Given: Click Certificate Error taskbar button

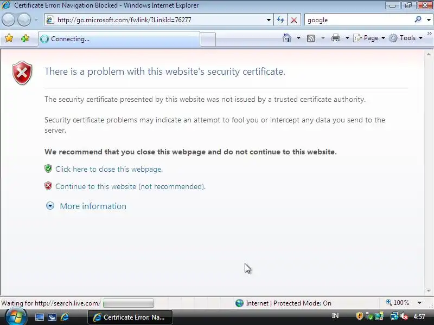Looking at the screenshot, I should [130, 317].
